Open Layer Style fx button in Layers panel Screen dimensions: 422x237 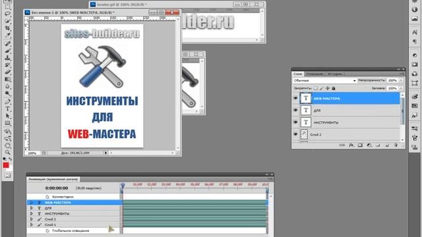coord(351,145)
